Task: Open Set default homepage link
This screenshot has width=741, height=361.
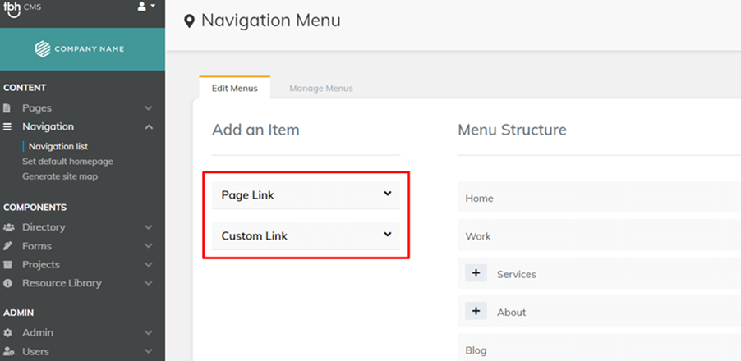Action: pyautogui.click(x=67, y=162)
